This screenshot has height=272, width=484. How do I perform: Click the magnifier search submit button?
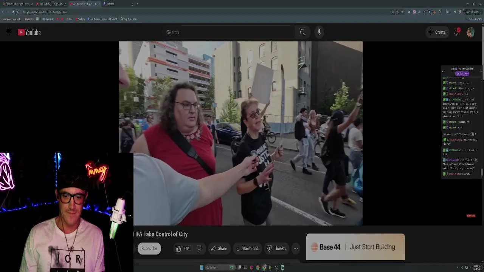tap(302, 32)
